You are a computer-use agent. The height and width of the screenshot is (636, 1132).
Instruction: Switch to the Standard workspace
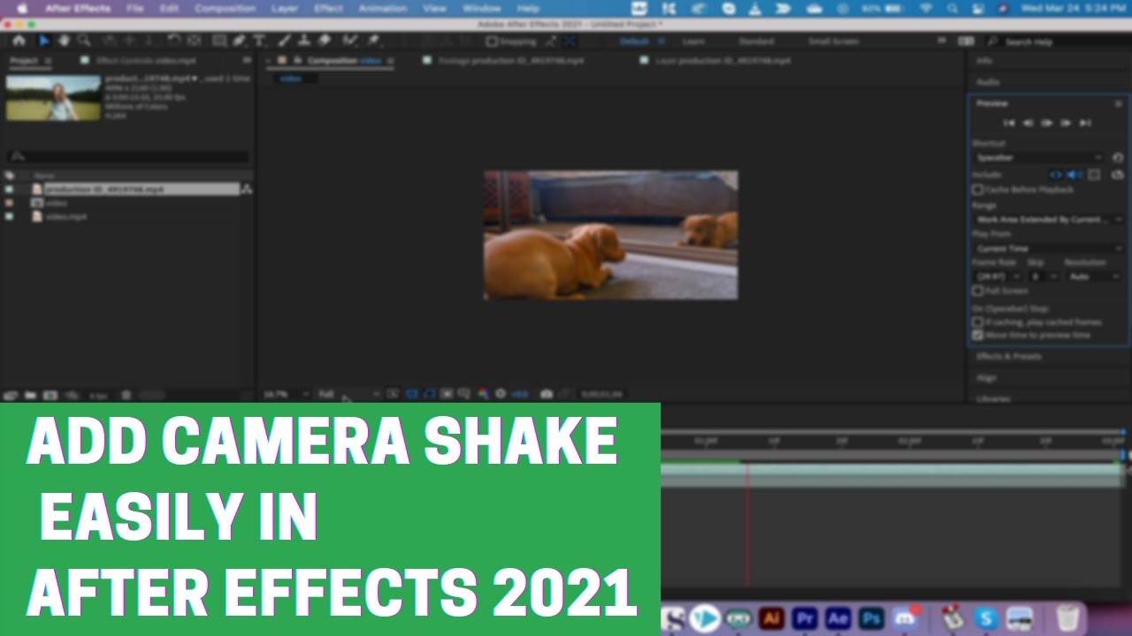point(755,42)
